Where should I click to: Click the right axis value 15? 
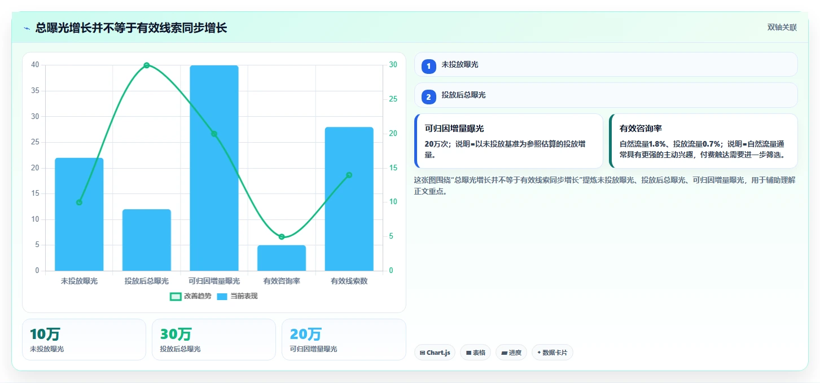coord(393,168)
